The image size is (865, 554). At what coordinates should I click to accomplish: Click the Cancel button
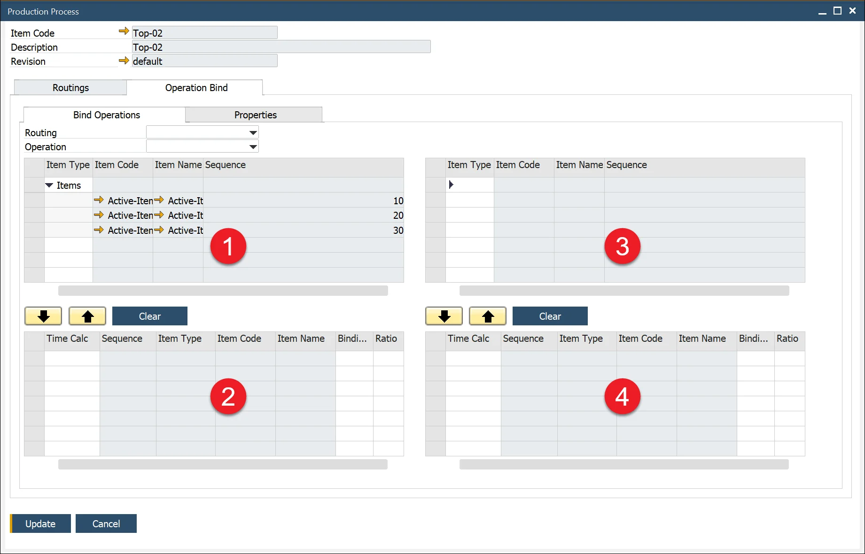(x=106, y=523)
